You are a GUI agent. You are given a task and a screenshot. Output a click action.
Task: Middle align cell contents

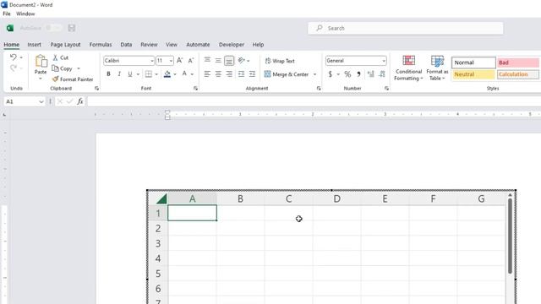218,60
